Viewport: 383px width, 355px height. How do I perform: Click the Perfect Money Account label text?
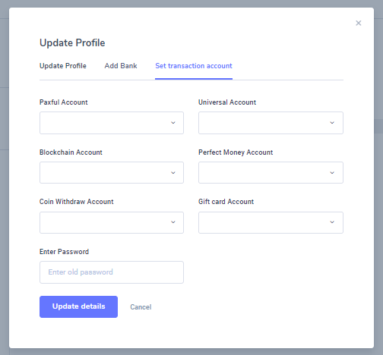(x=236, y=152)
